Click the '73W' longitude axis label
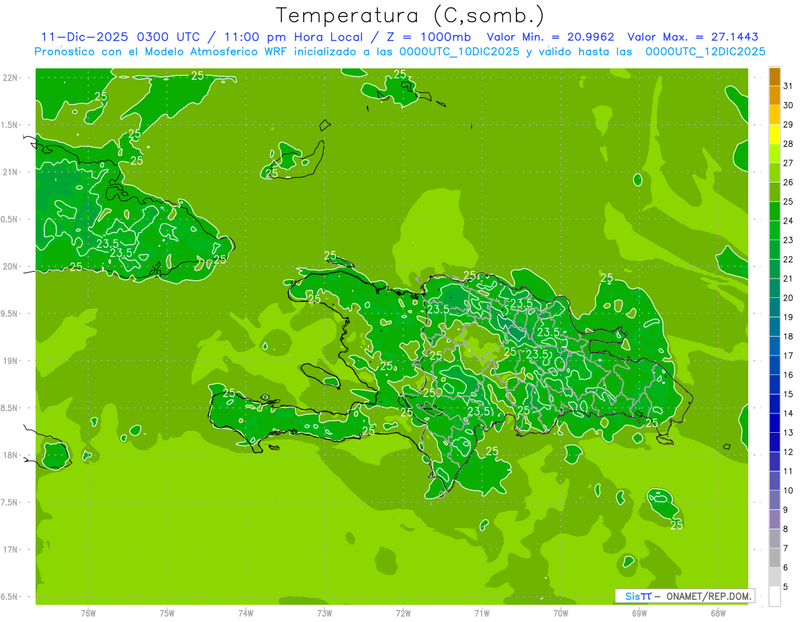The height and width of the screenshot is (622, 806). point(324,613)
